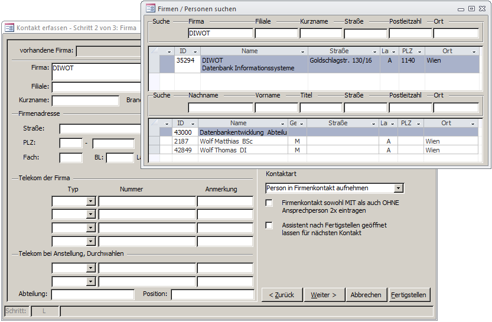Image resolution: width=492 pixels, height=322 pixels.
Task: Click select-all corner of company grid
Action: click(154, 51)
